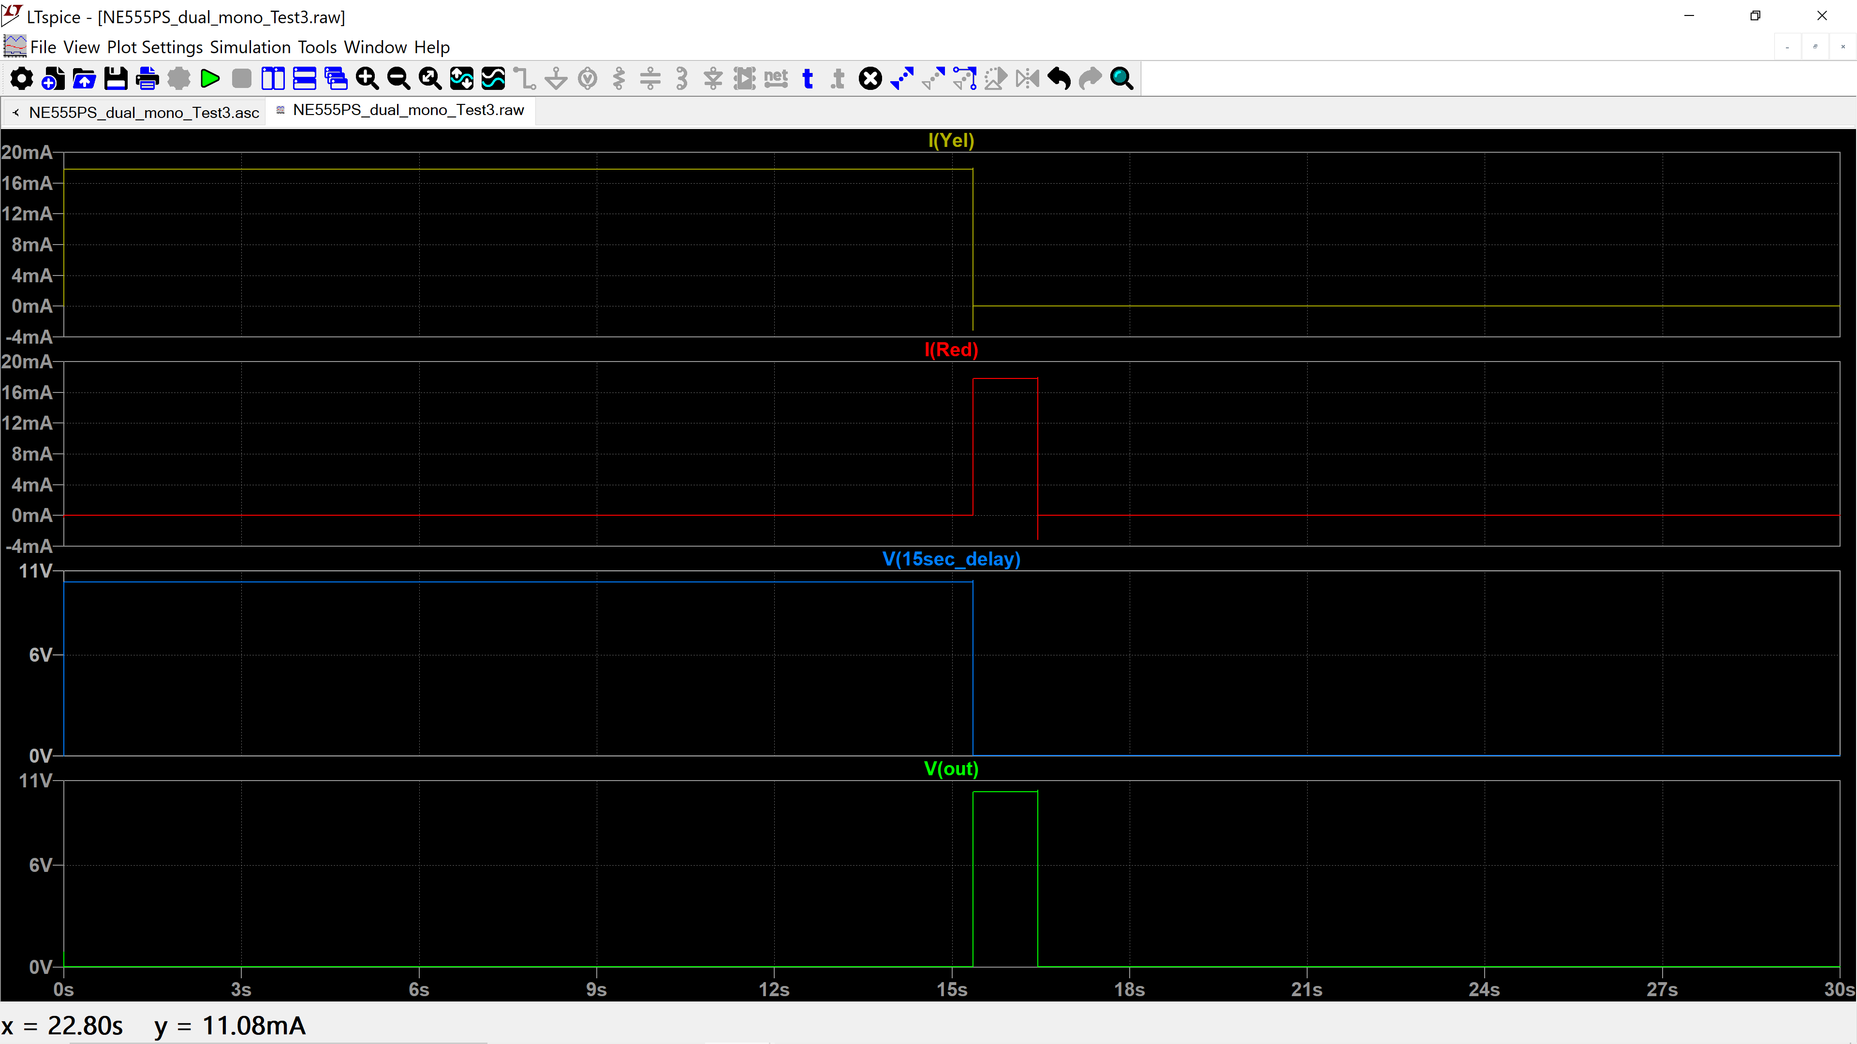Click the blue polyline drawing icon

pyautogui.click(x=965, y=78)
